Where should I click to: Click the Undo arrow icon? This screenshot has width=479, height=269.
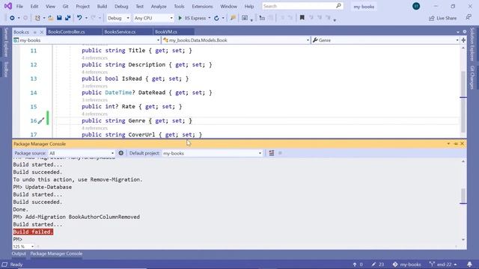coord(79,18)
